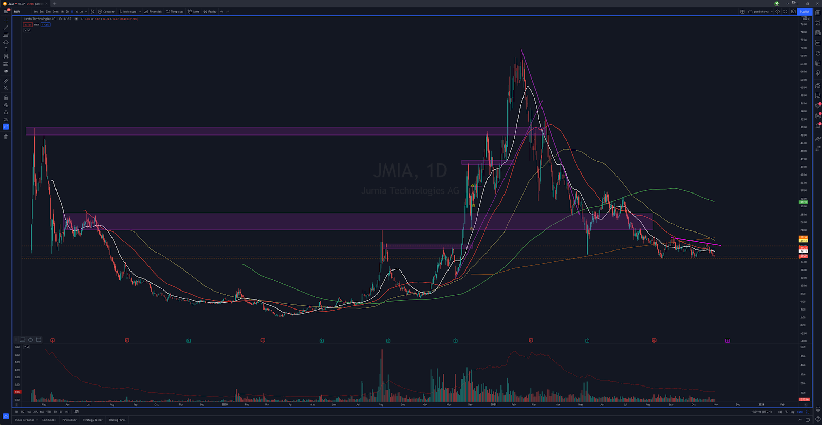Click the Compare symbol button
This screenshot has height=425, width=822.
click(106, 11)
